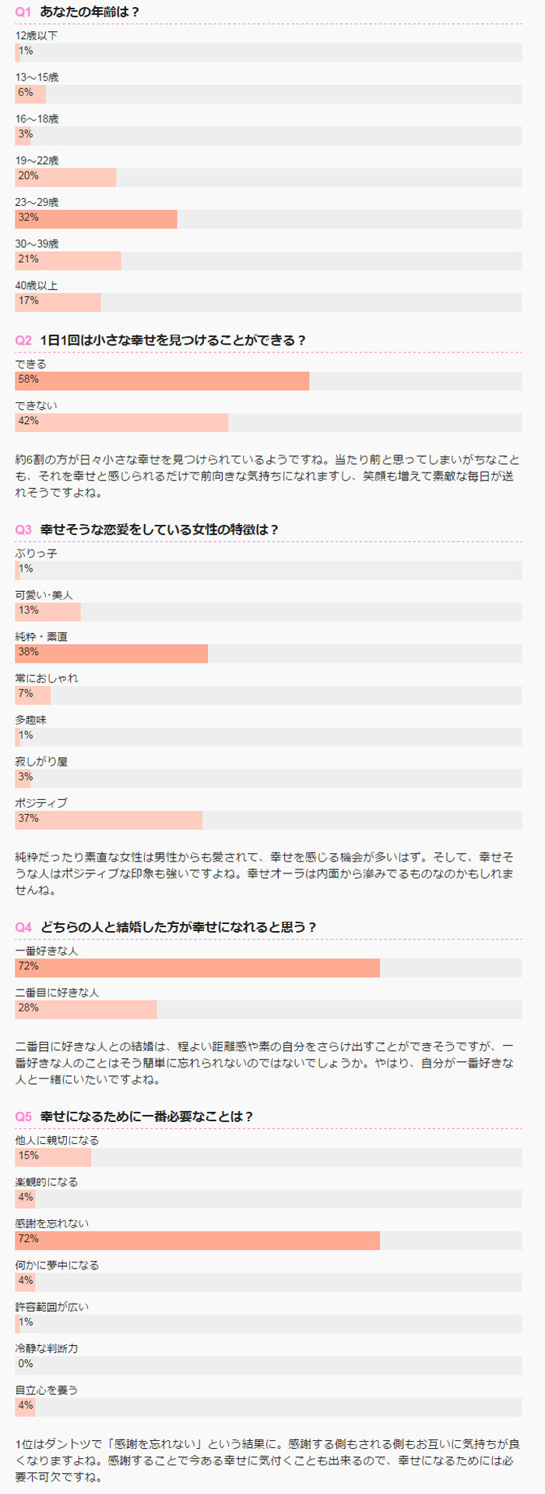Click the 15% bar for 他人に親切になる
The width and height of the screenshot is (545, 1494).
coord(53,1157)
